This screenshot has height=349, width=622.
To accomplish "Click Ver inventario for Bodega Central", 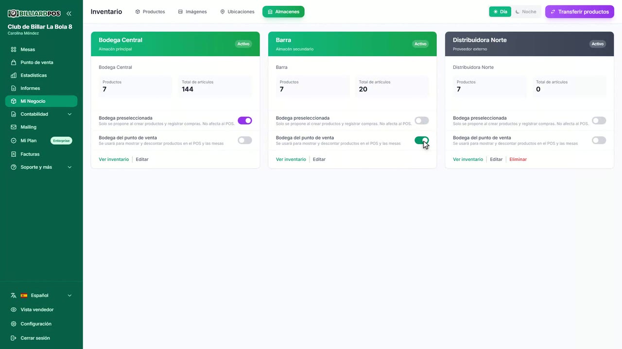I will [x=114, y=159].
